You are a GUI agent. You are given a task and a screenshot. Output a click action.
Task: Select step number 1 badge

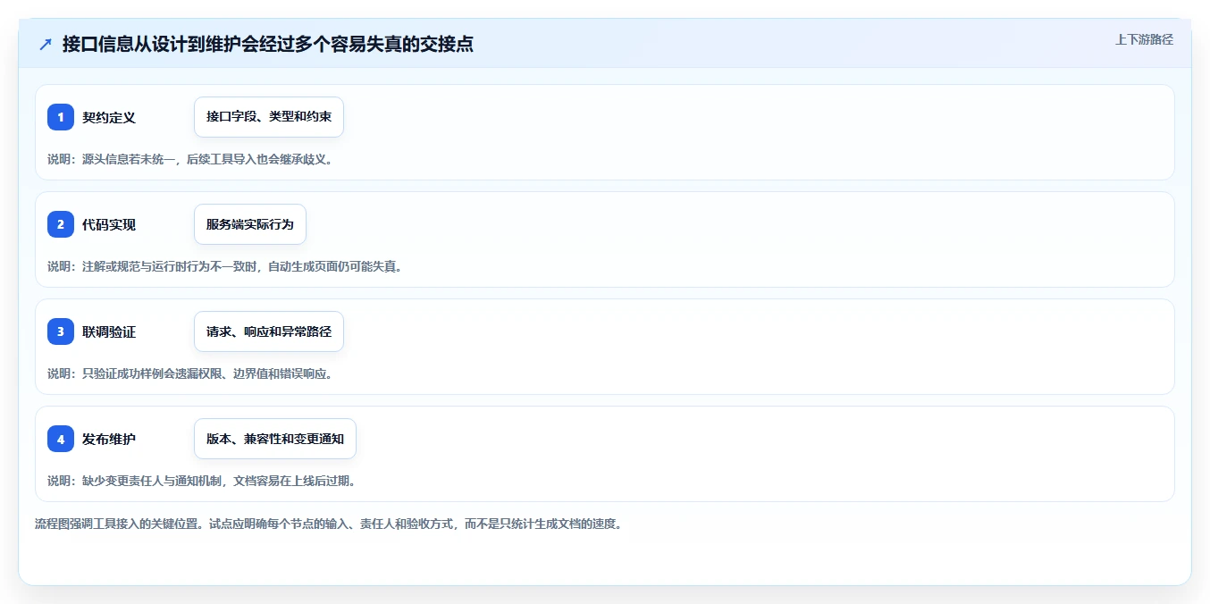[x=61, y=117]
